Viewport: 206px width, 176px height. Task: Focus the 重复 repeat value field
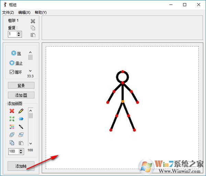point(13,34)
